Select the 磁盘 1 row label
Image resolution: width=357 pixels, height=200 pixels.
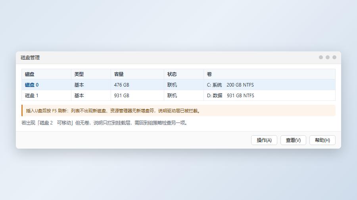coord(31,96)
